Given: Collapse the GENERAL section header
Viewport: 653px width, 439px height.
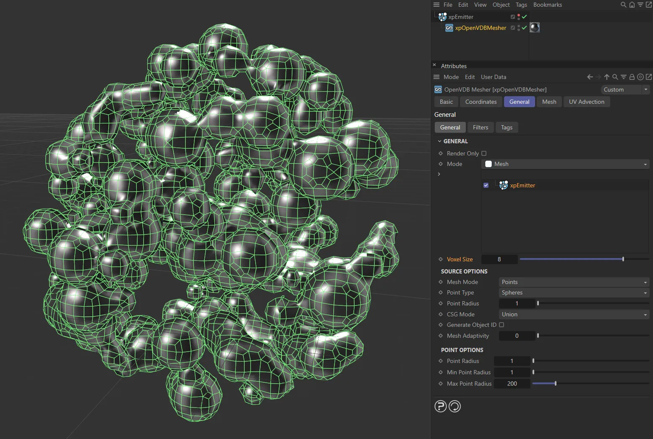Looking at the screenshot, I should pos(439,141).
